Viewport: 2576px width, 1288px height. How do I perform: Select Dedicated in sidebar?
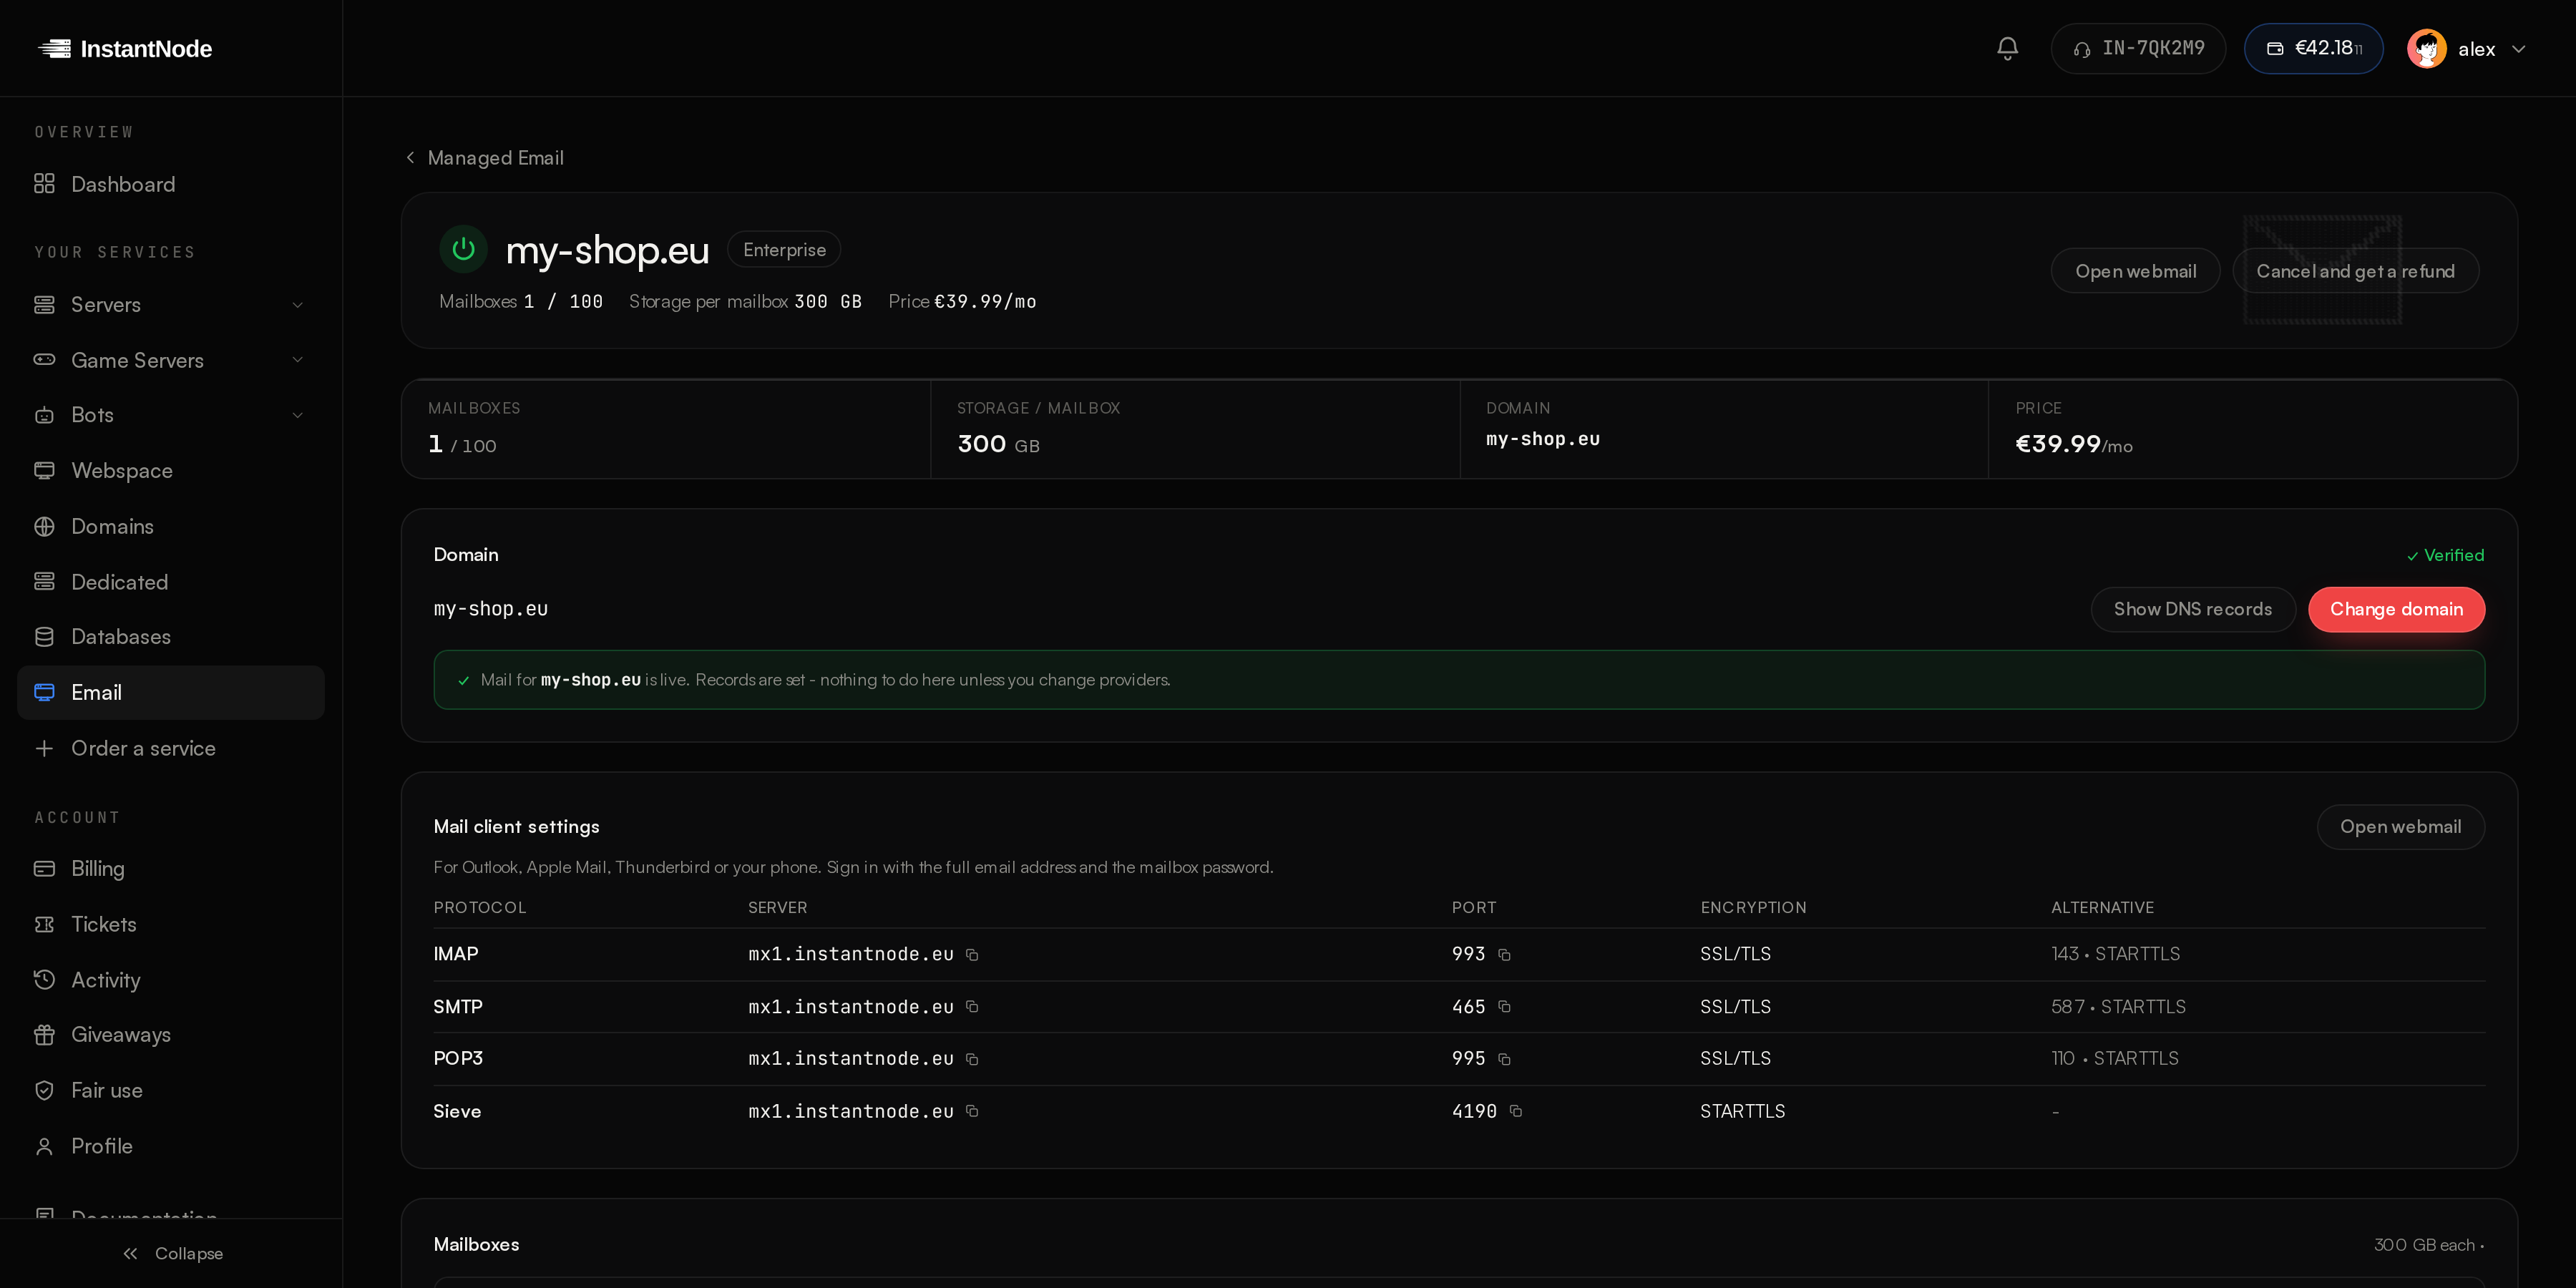[x=171, y=582]
